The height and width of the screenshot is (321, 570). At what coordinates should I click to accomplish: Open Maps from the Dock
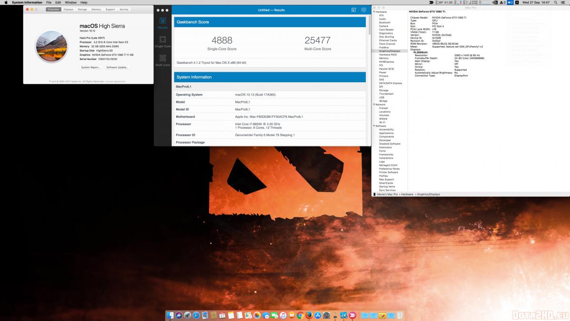pos(248,315)
